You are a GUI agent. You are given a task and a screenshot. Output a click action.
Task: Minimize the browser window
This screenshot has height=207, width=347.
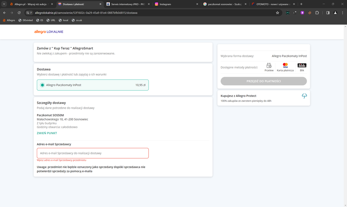point(323,4)
